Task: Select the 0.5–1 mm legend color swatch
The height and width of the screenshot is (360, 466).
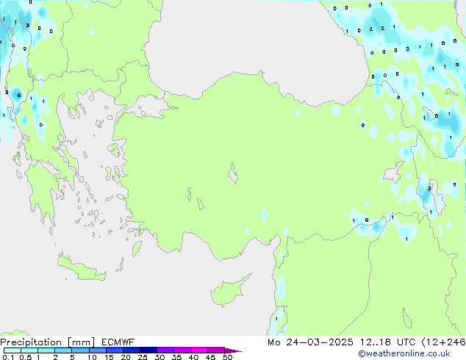Action: point(29,350)
